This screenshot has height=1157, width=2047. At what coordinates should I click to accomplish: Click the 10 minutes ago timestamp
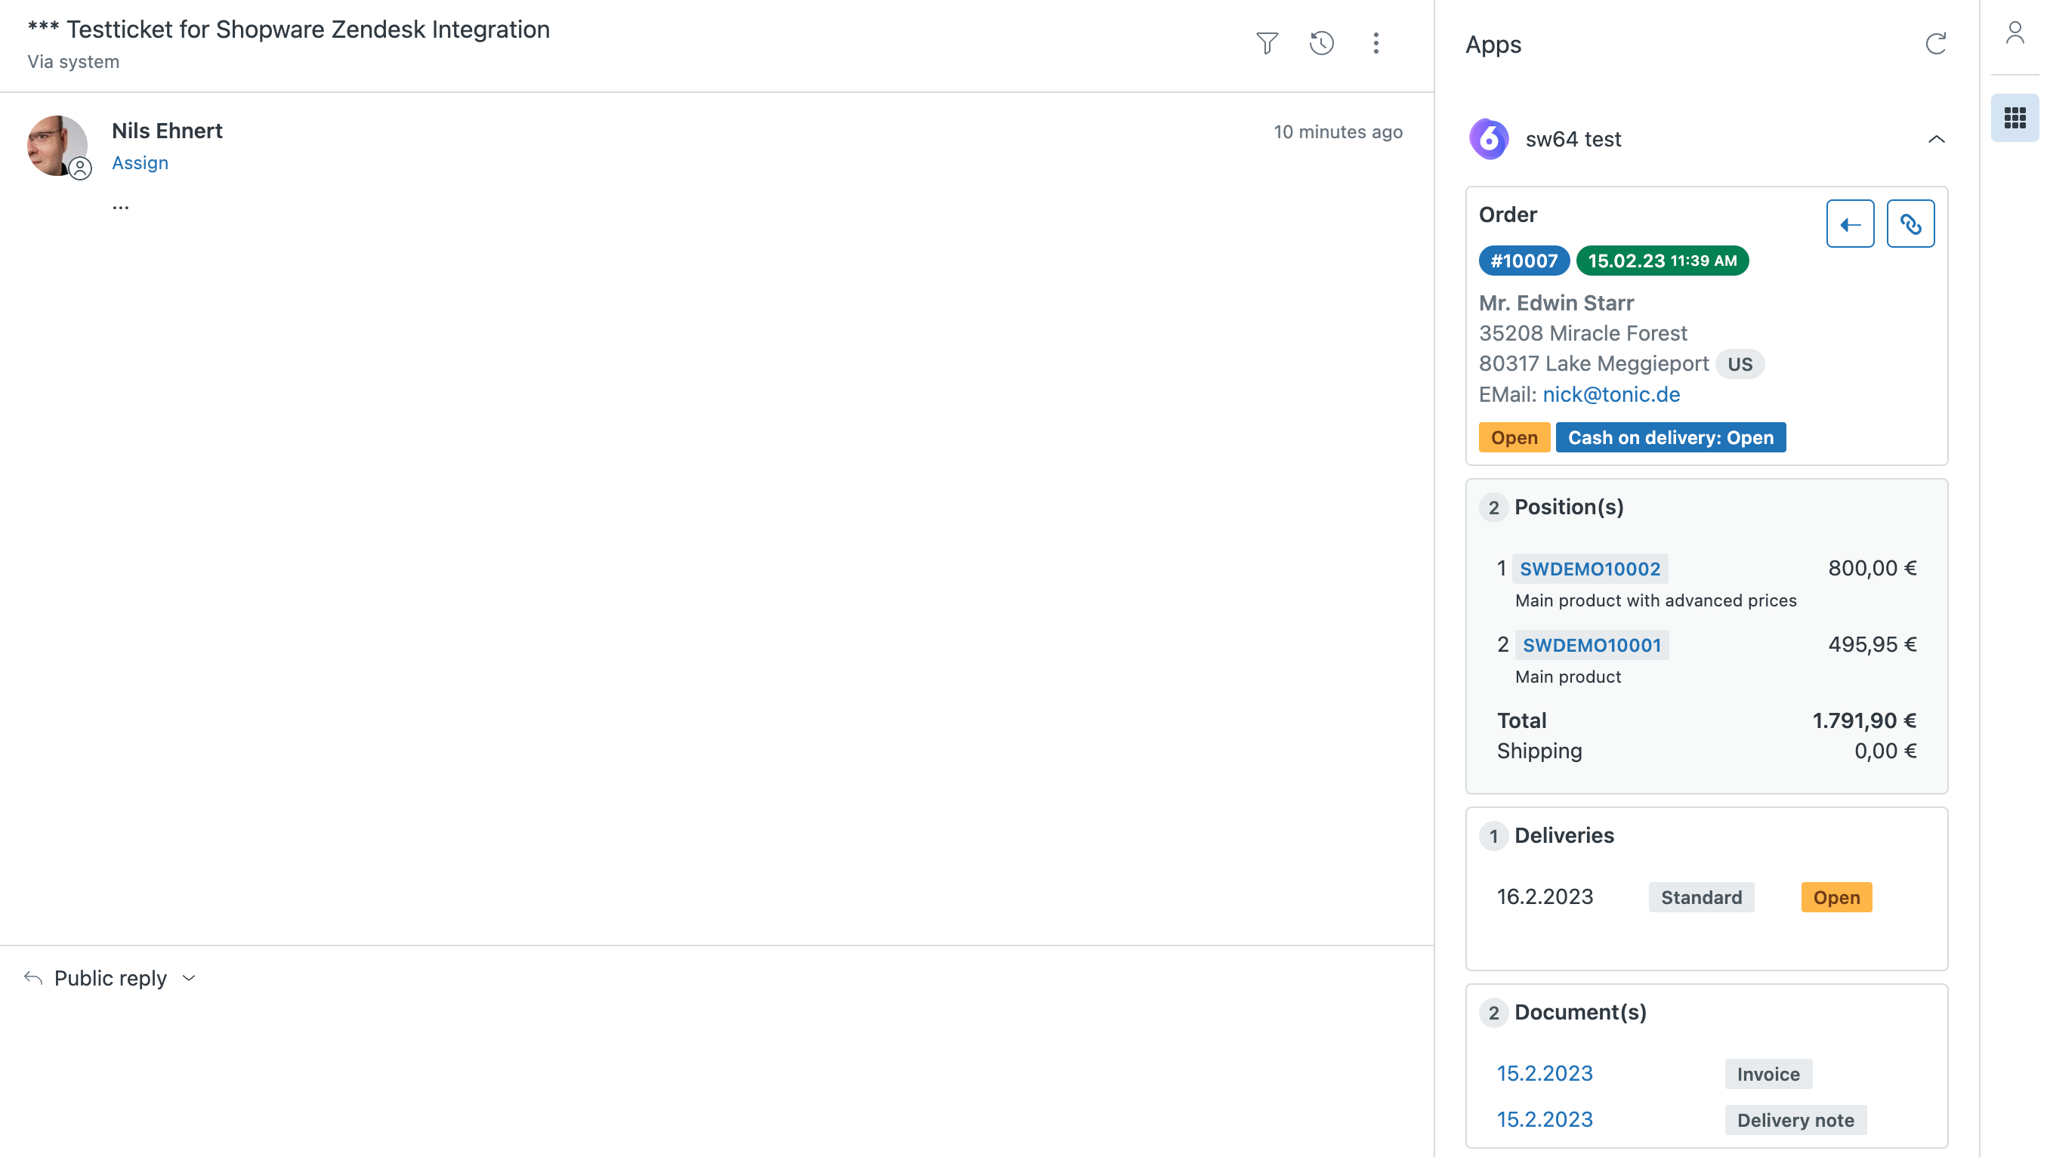click(1338, 132)
